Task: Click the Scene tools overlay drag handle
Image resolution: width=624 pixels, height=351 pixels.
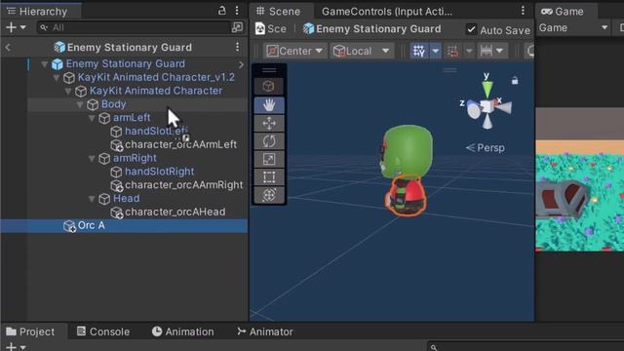Action: pos(269,70)
